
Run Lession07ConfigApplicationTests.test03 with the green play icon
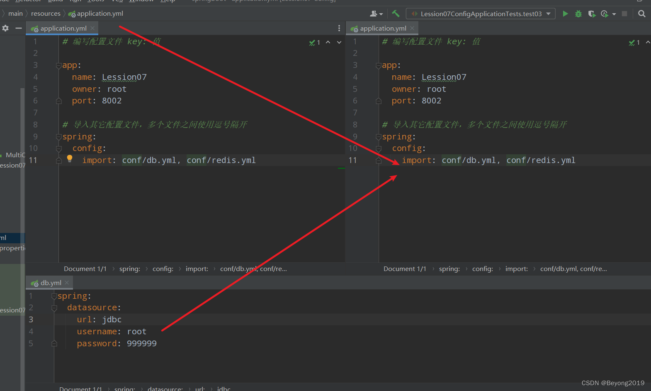pos(565,14)
